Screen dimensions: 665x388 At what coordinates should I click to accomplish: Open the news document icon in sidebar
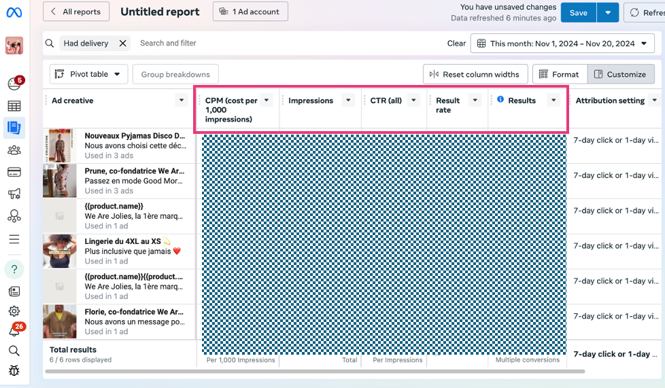point(14,292)
